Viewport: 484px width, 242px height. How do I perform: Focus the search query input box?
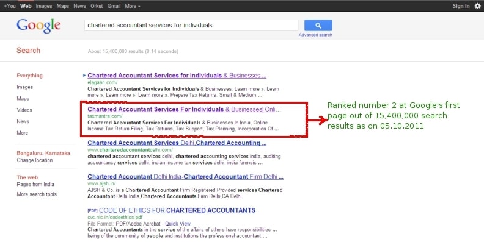(191, 25)
